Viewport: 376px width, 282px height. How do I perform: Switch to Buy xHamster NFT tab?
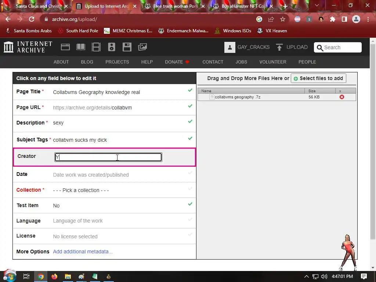[x=243, y=6]
